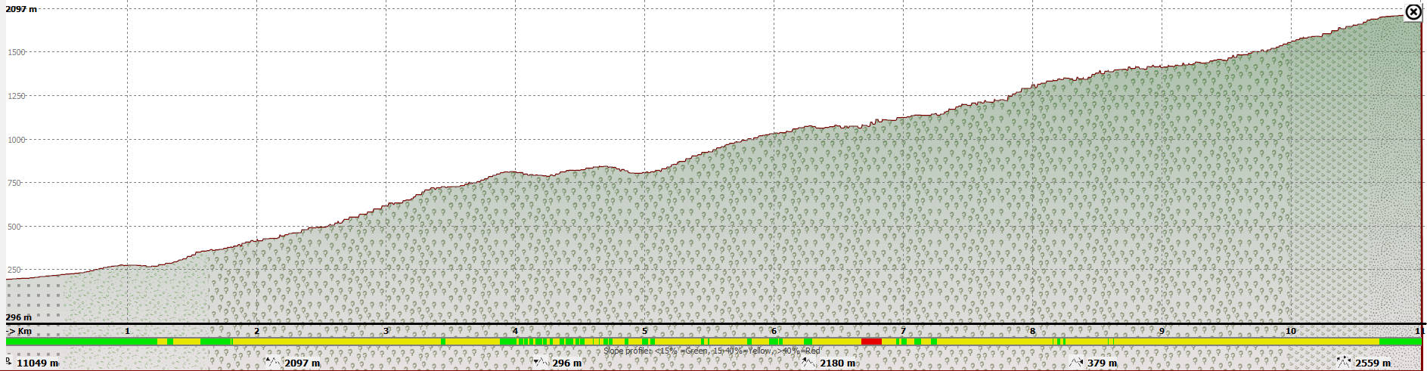Click the total descent icon beside 379 m

point(1075,363)
